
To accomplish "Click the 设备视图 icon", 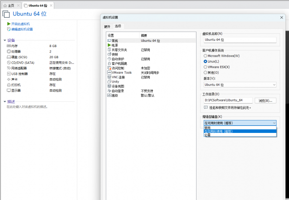I will [x=109, y=86].
